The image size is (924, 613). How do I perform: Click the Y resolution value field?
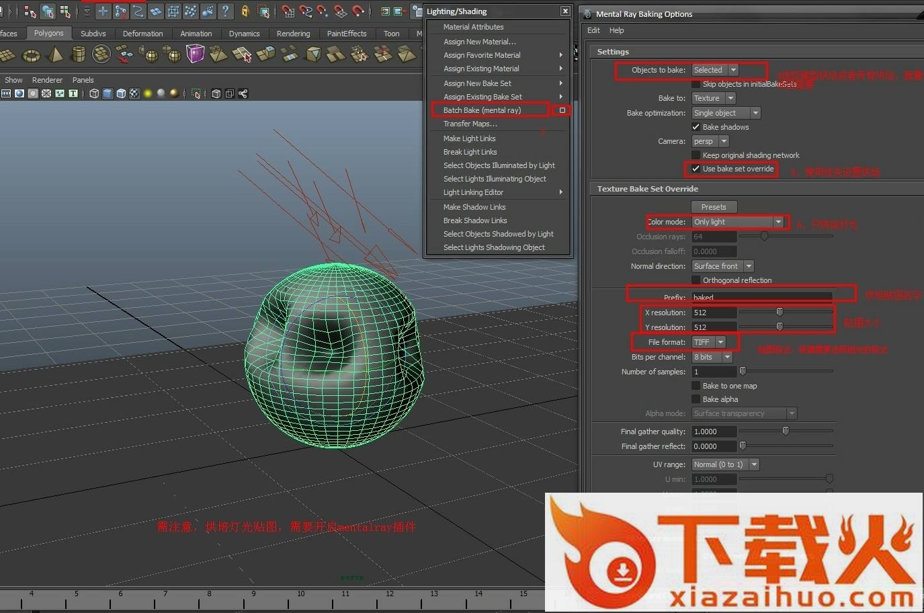point(714,327)
